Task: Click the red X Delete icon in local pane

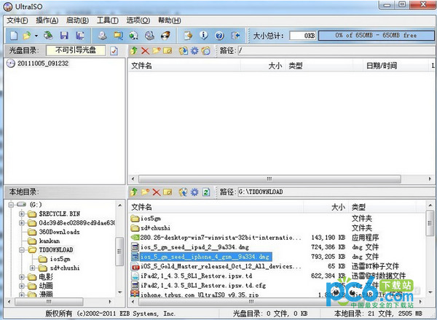Action: tap(157, 192)
